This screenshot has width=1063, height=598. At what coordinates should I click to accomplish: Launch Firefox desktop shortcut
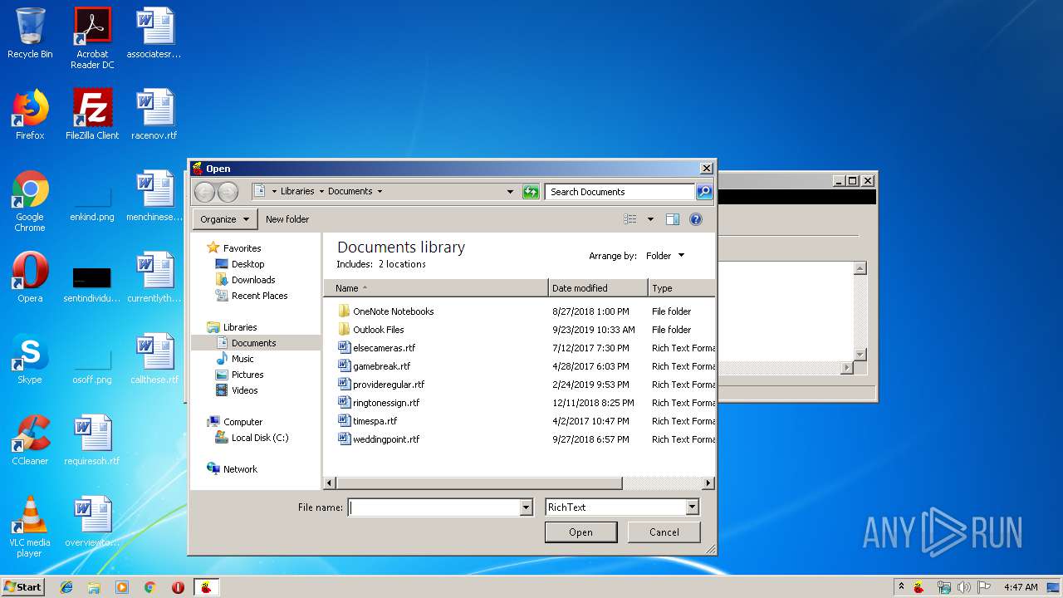click(x=30, y=115)
